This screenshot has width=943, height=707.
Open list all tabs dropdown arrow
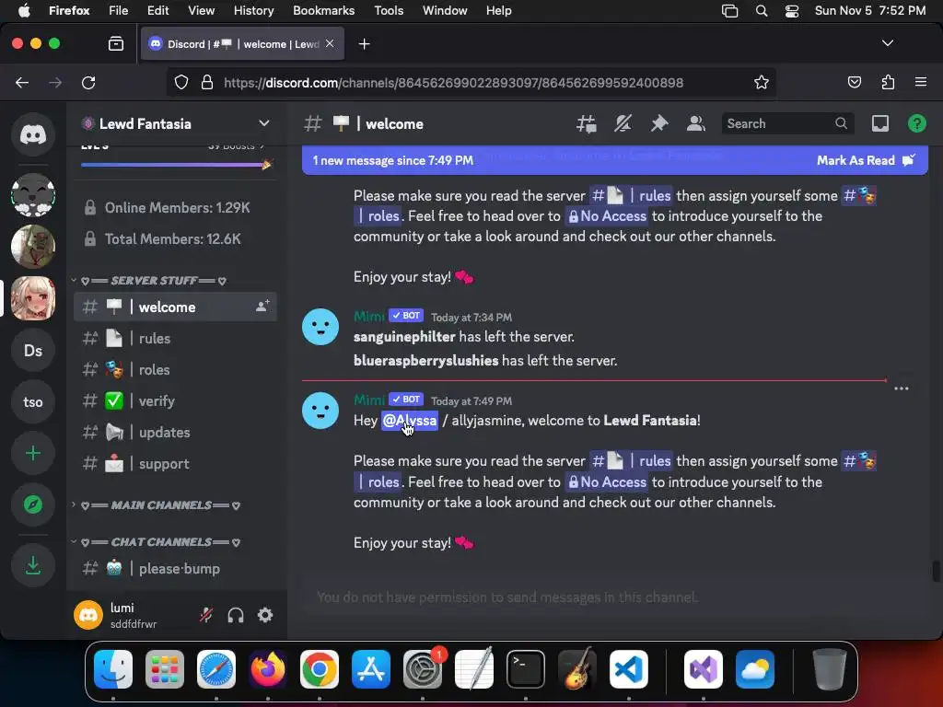tap(887, 43)
